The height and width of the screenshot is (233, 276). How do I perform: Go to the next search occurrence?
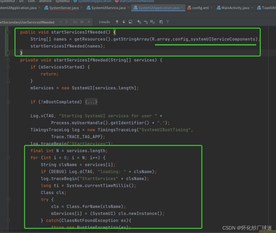(x=124, y=22)
